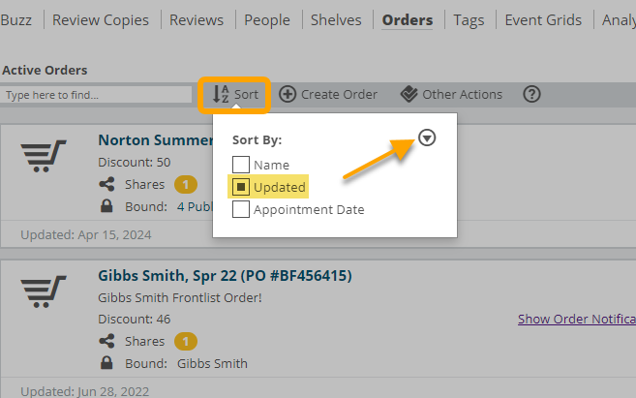Click the Gibbs Smith bound lock icon
This screenshot has height=398, width=636.
click(106, 363)
